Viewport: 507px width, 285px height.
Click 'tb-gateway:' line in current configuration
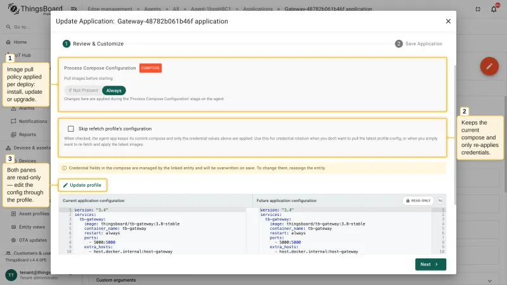coord(93,219)
